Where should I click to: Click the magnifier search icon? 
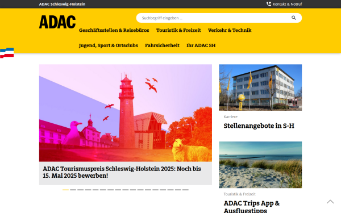(294, 18)
